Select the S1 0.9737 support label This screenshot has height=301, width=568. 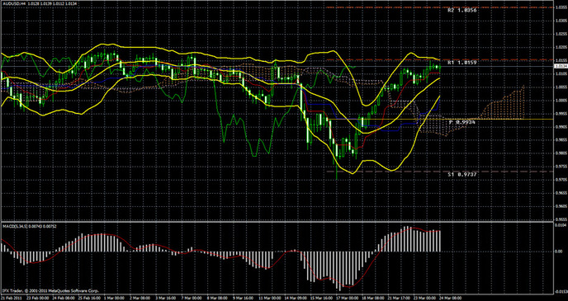pos(461,174)
